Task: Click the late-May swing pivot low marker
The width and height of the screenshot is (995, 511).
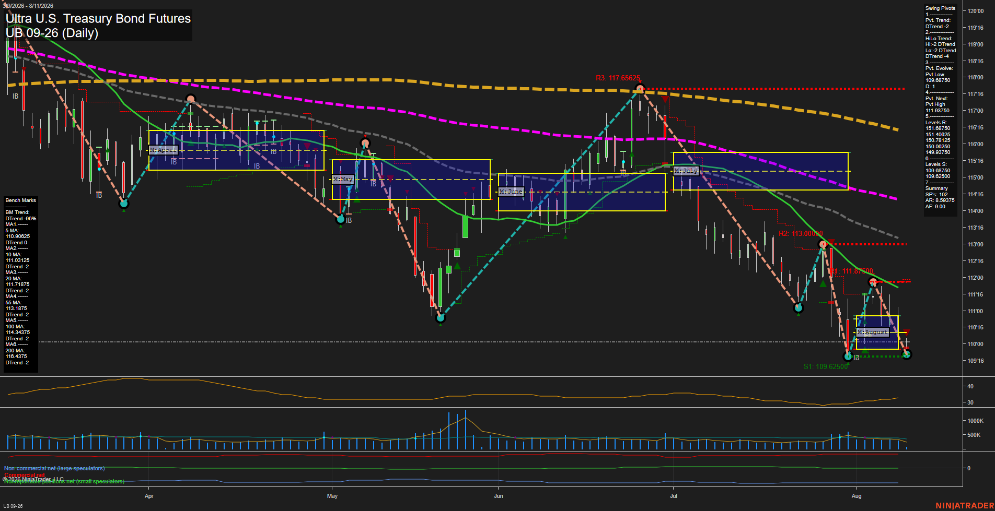Action: point(441,317)
